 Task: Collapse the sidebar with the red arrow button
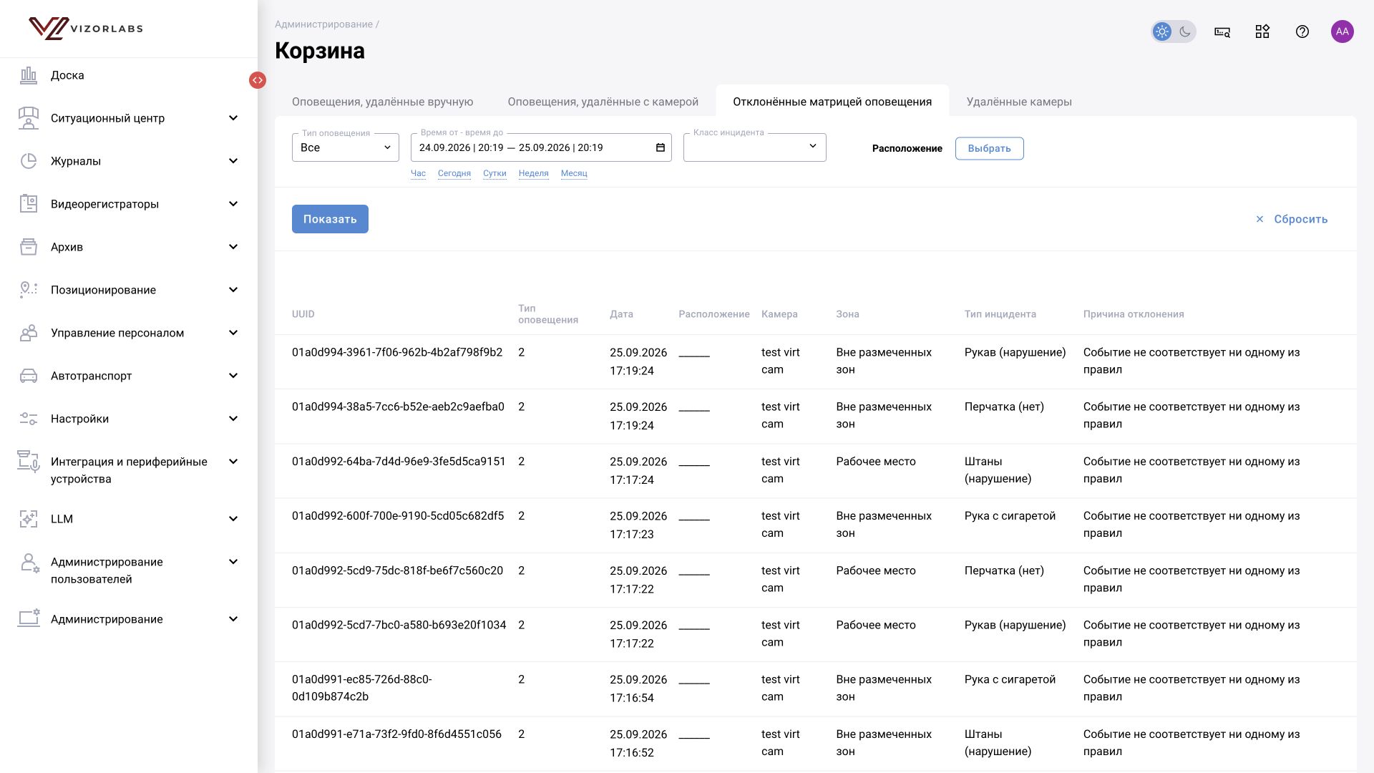(x=258, y=80)
